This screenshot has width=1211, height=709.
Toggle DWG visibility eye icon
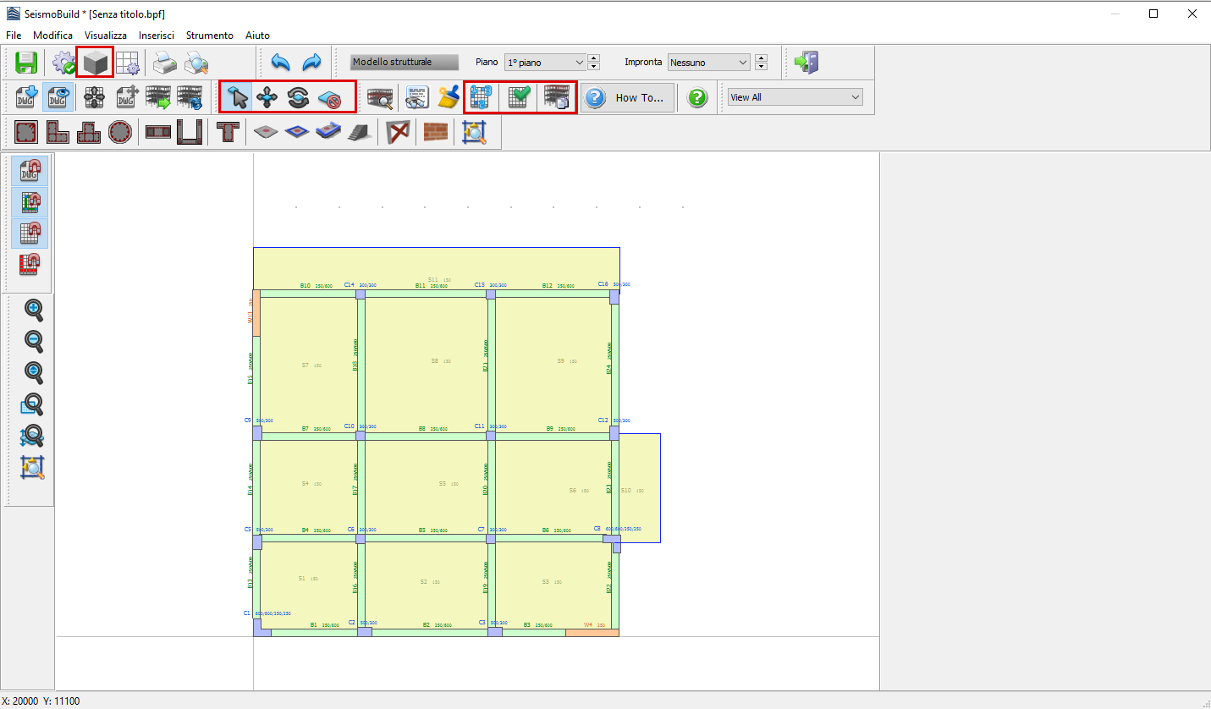[x=58, y=98]
